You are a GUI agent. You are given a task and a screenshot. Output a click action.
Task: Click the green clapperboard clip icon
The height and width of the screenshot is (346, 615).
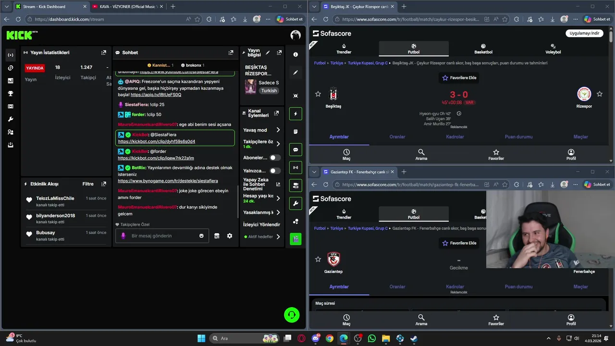[x=295, y=238]
